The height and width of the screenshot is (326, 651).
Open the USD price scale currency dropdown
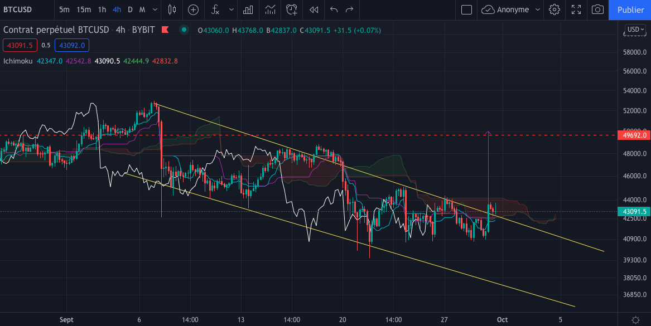click(x=635, y=30)
